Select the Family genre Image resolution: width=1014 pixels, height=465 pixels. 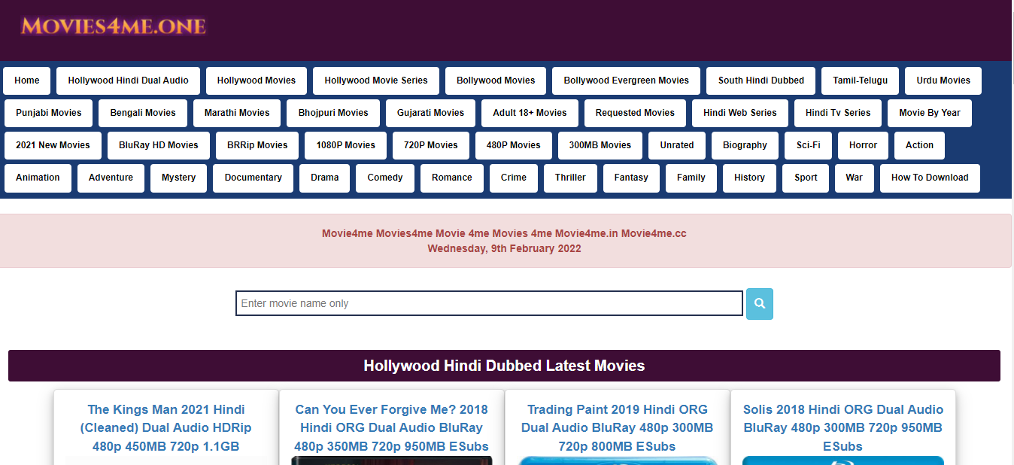pos(691,178)
